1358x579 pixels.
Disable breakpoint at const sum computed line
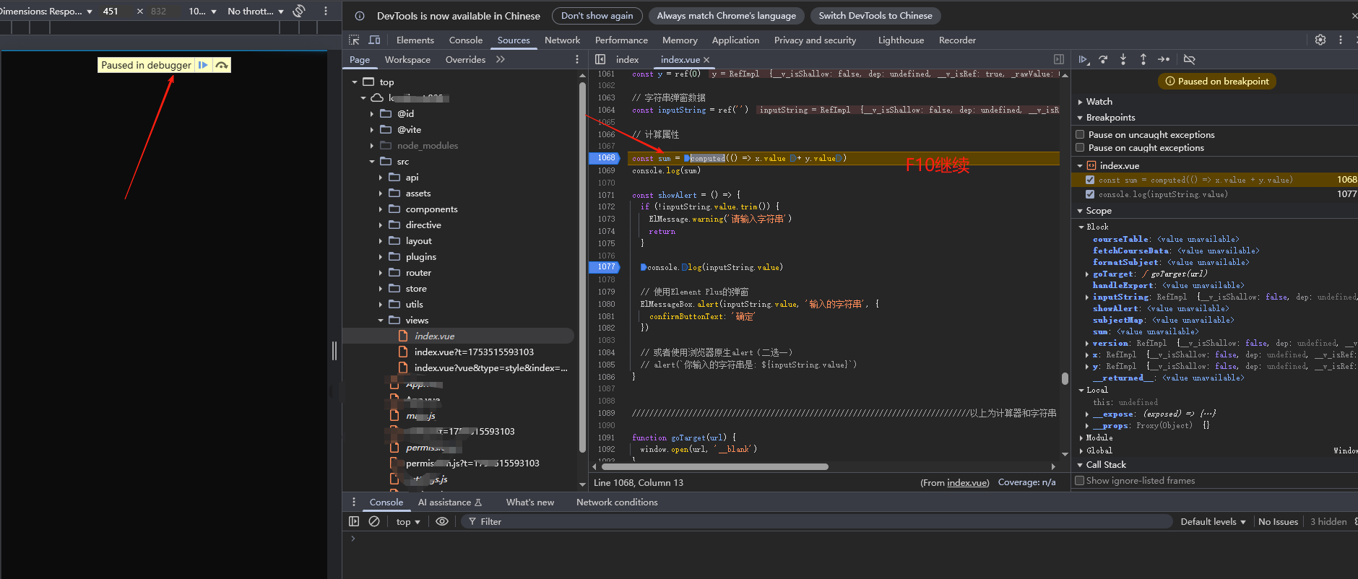pos(1090,180)
